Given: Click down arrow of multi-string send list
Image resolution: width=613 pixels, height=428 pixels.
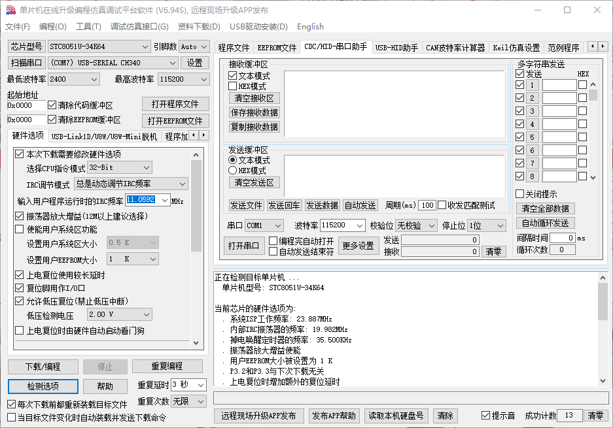Looking at the screenshot, I should point(593,177).
